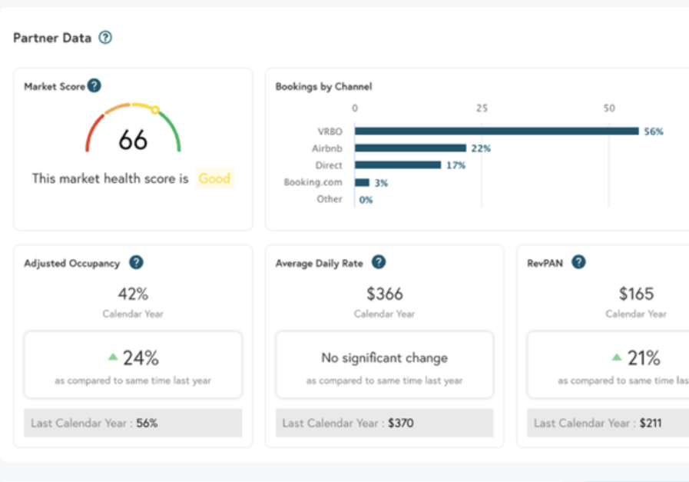Open the Market Score help tooltip icon
The height and width of the screenshot is (482, 689).
[x=94, y=86]
